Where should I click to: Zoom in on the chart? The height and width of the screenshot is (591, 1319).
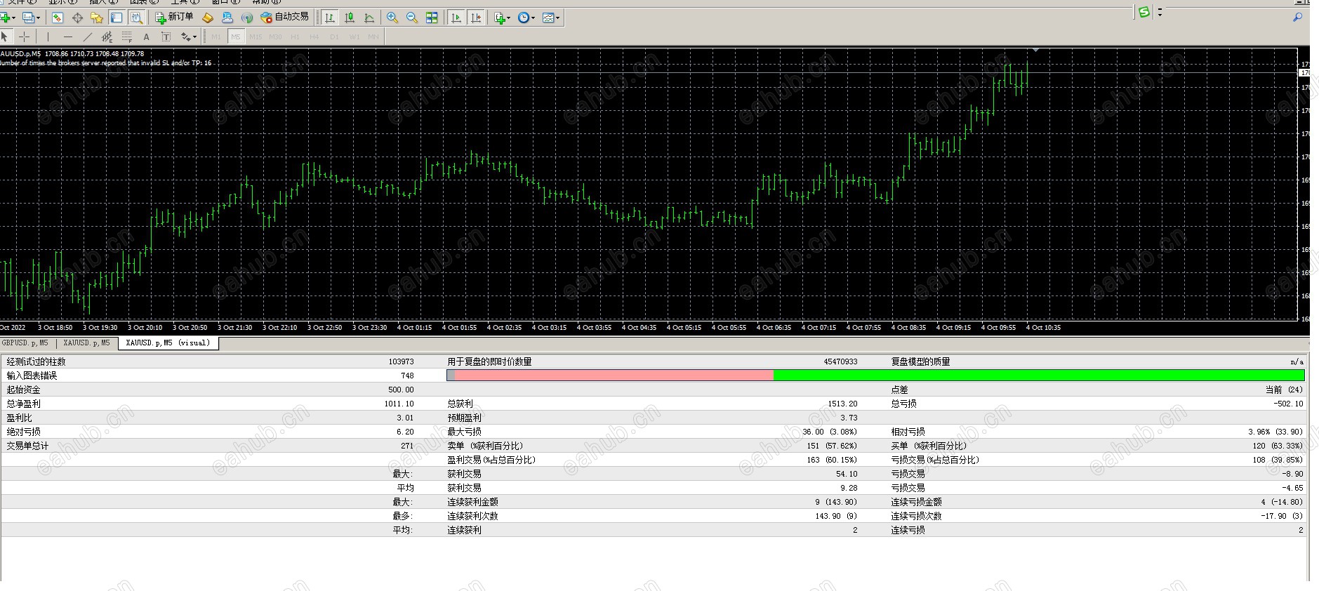tap(392, 18)
